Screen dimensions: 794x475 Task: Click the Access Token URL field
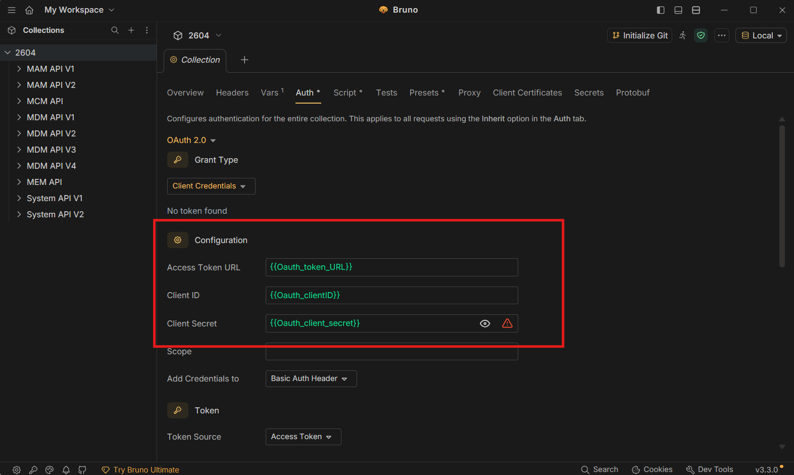click(x=391, y=267)
